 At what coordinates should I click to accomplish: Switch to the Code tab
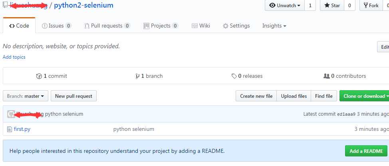[19, 26]
